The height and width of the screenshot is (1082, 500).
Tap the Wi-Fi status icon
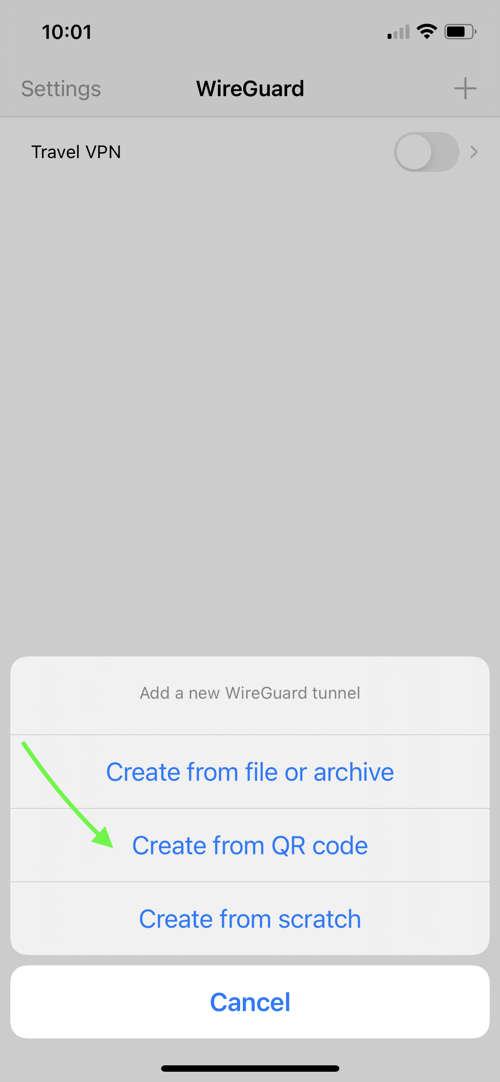426,32
